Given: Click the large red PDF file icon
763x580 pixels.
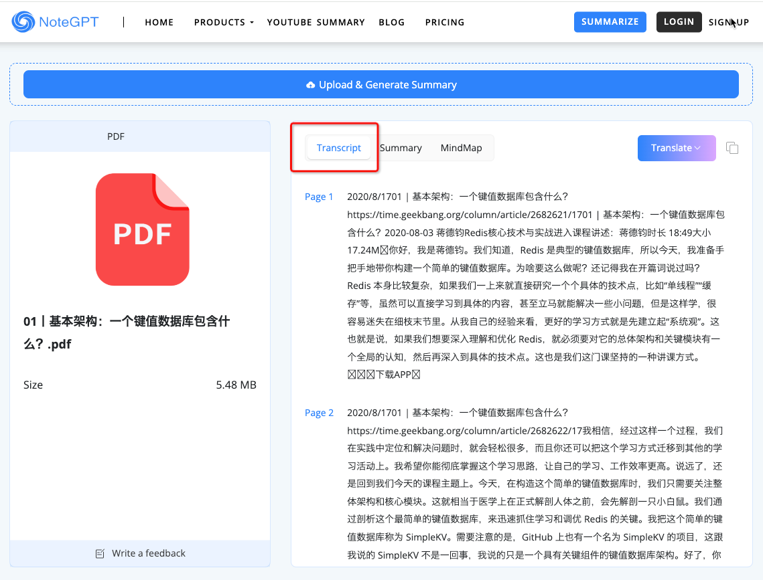Looking at the screenshot, I should coord(143,229).
